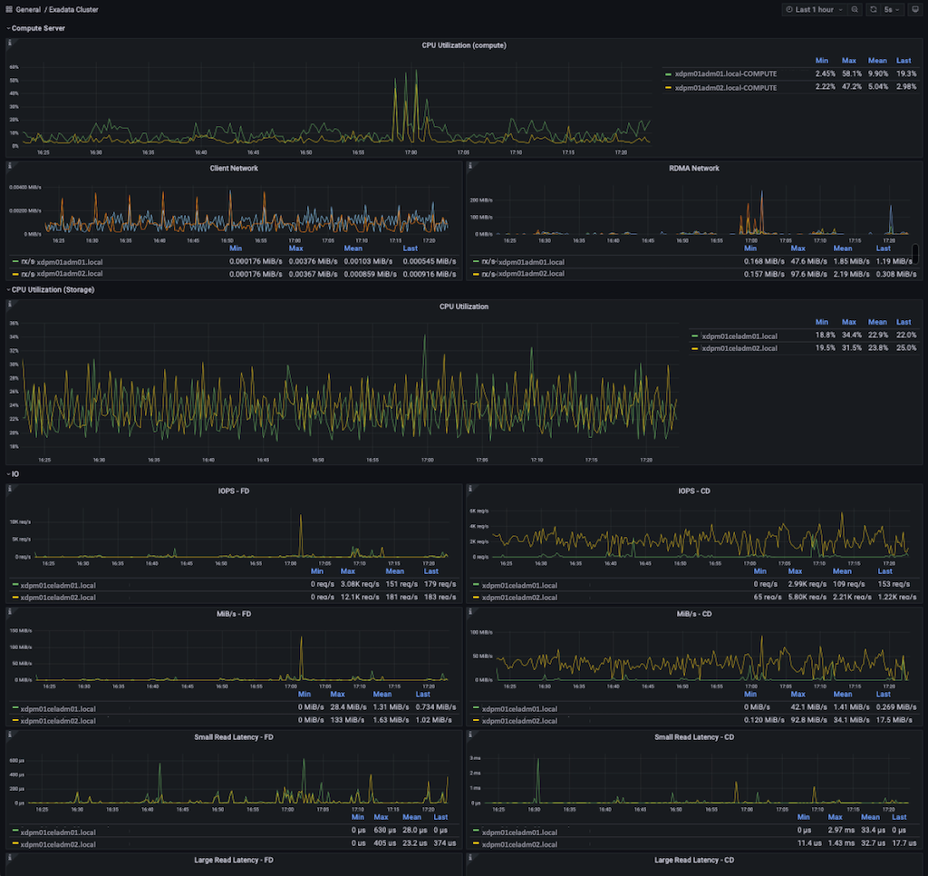928x876 pixels.
Task: Open info icon on RDMA Network panel
Action: pos(470,166)
